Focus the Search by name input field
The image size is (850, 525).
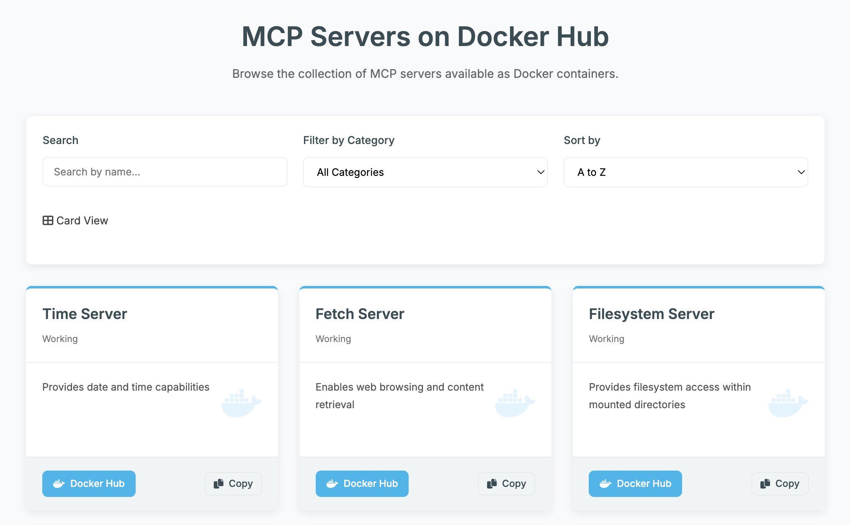pos(165,172)
